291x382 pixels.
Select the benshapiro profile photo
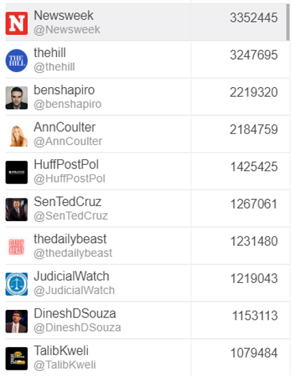click(16, 98)
